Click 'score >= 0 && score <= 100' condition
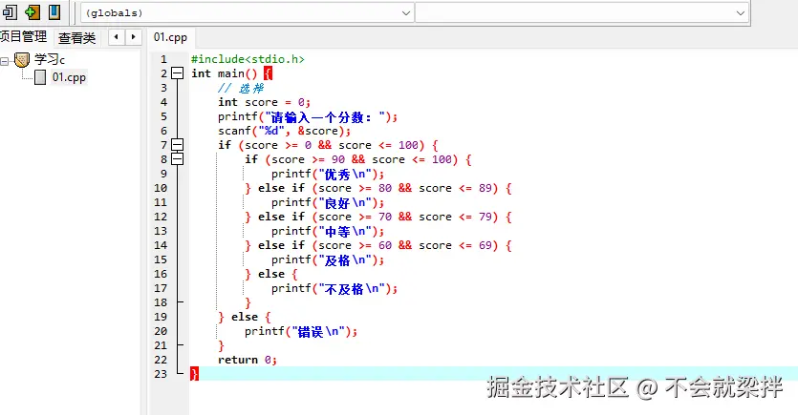Screen dimensions: 798x415 332,145
